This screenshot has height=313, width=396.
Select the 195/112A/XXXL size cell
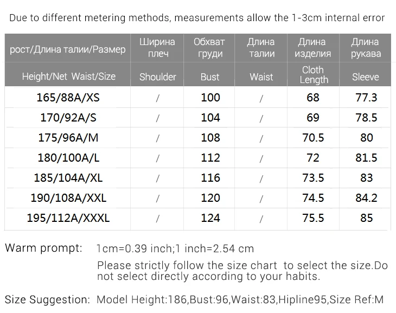point(68,218)
